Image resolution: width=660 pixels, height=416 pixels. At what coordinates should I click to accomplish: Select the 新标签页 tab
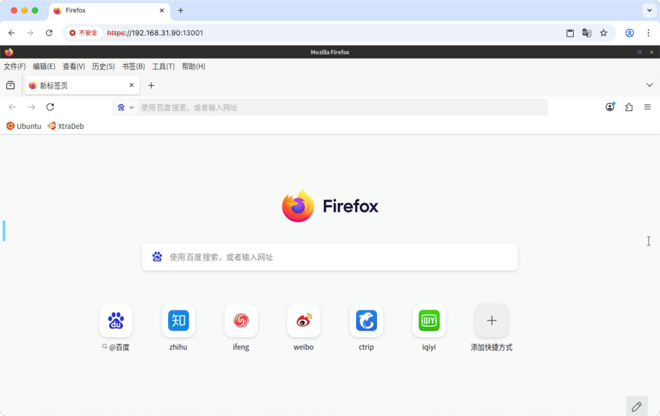tap(82, 86)
